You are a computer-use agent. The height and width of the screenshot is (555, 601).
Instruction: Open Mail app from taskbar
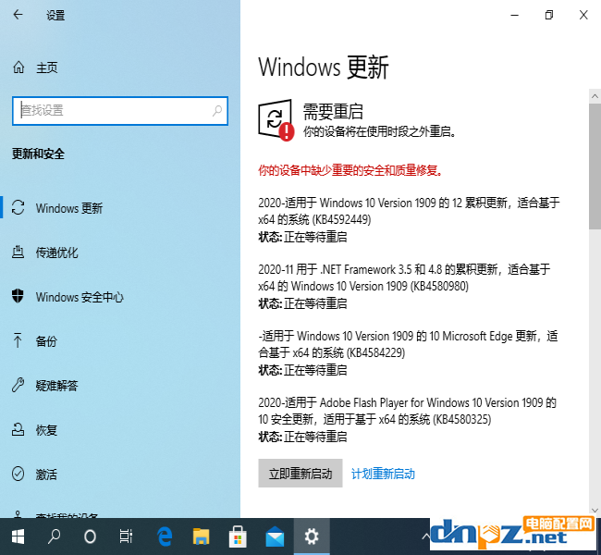point(275,536)
